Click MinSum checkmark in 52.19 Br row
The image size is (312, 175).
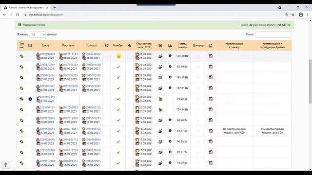(118, 67)
